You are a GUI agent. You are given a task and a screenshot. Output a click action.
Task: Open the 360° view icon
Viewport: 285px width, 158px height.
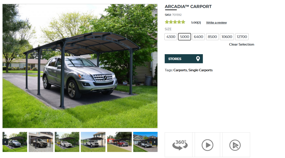coord(180,145)
